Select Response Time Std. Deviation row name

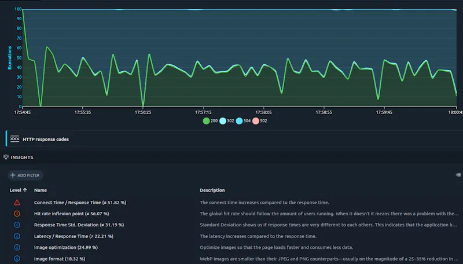(79, 225)
